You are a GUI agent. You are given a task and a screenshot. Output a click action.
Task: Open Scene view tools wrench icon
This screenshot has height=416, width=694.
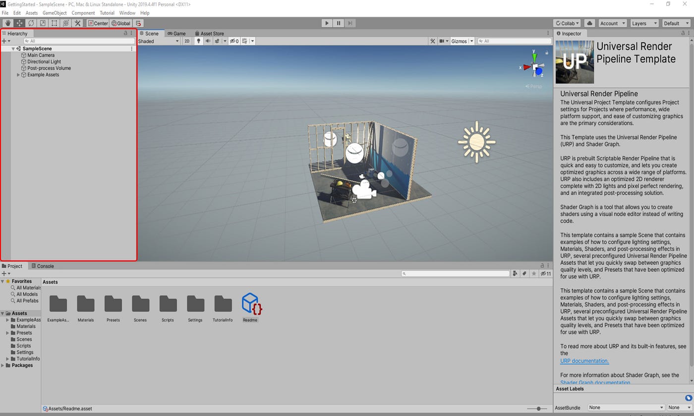coord(432,41)
